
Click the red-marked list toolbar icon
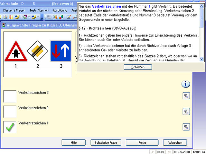[11, 17]
